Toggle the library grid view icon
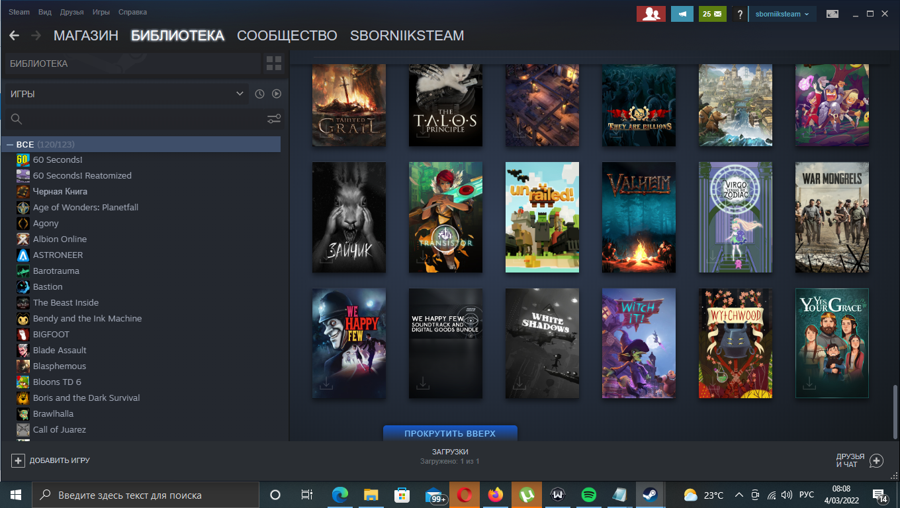Viewport: 900px width, 508px height. [273, 63]
